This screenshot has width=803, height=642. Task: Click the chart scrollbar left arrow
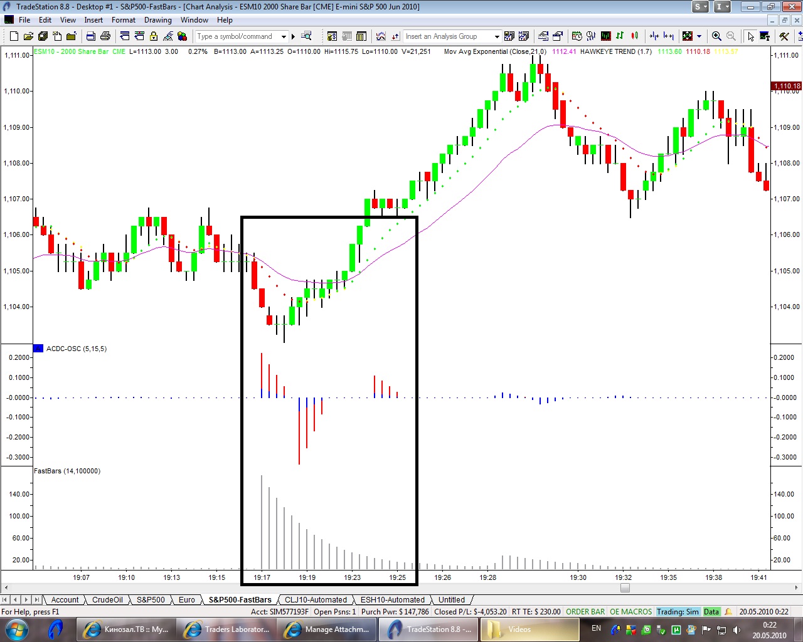6,588
